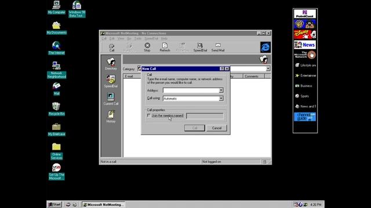Open the Mail desktop icon

click(x=56, y=89)
